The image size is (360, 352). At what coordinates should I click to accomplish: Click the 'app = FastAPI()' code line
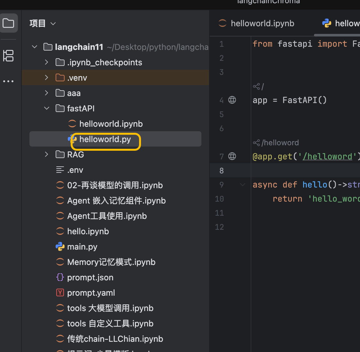coord(290,100)
